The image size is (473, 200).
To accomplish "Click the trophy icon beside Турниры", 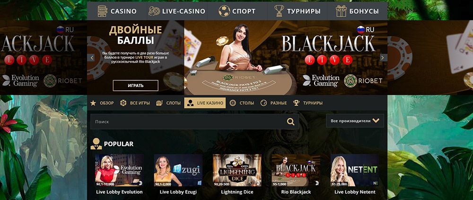I will [279, 11].
